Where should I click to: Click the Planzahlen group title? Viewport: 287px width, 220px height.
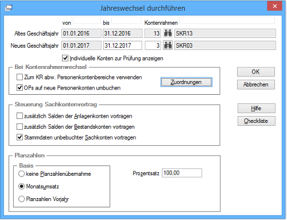[x=30, y=155]
